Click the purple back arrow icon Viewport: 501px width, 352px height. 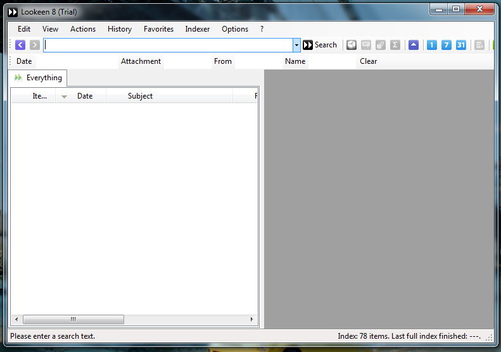[20, 45]
